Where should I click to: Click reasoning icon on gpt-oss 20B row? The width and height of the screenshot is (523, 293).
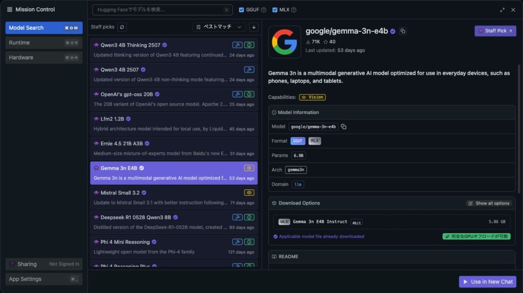pyautogui.click(x=249, y=94)
